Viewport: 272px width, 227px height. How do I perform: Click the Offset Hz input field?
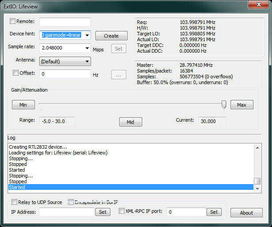click(x=65, y=74)
